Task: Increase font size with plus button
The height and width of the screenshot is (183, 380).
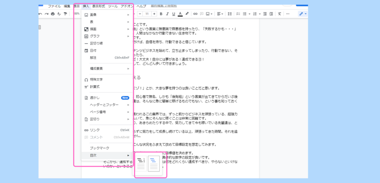Action: [154, 14]
